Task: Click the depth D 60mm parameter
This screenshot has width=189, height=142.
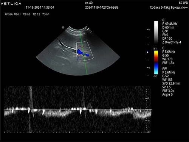Action: [x=168, y=28]
